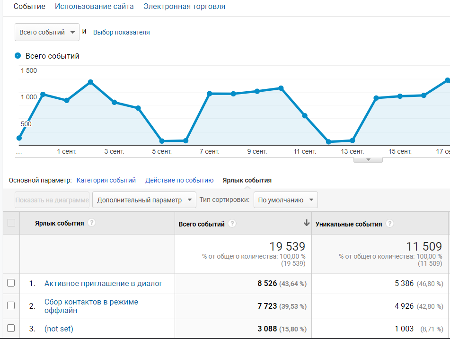Expand the По умолчанию sort type dropdown
450x339 pixels.
coord(285,200)
